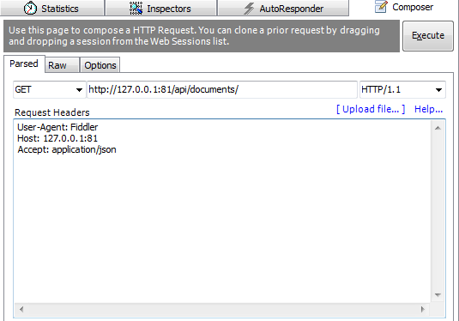Click the headers scrollbar up arrow

438,128
